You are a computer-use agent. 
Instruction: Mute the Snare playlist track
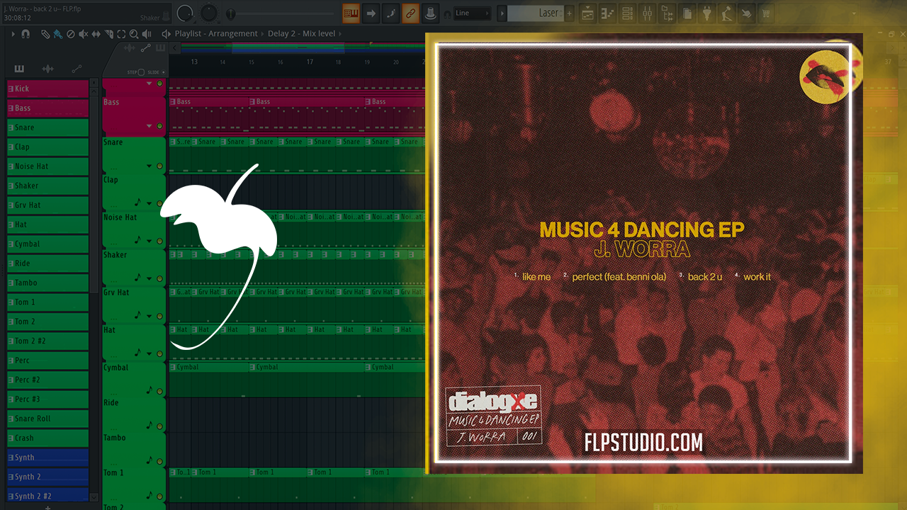(159, 166)
